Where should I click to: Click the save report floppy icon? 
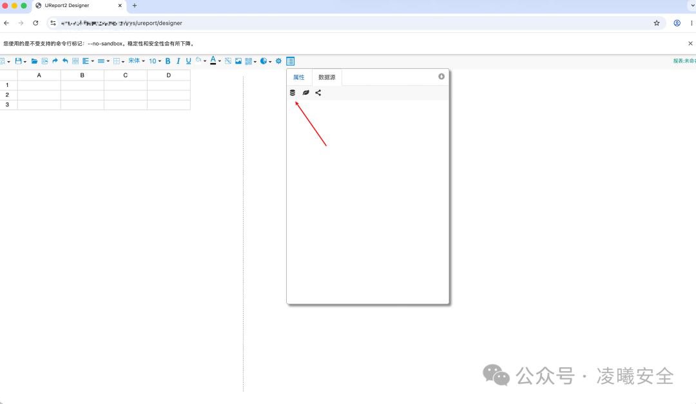click(x=18, y=61)
